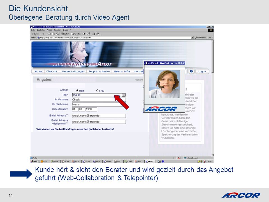Click the video agent picture in LiveChat
Screen dimensions: 269x202
tap(164, 84)
